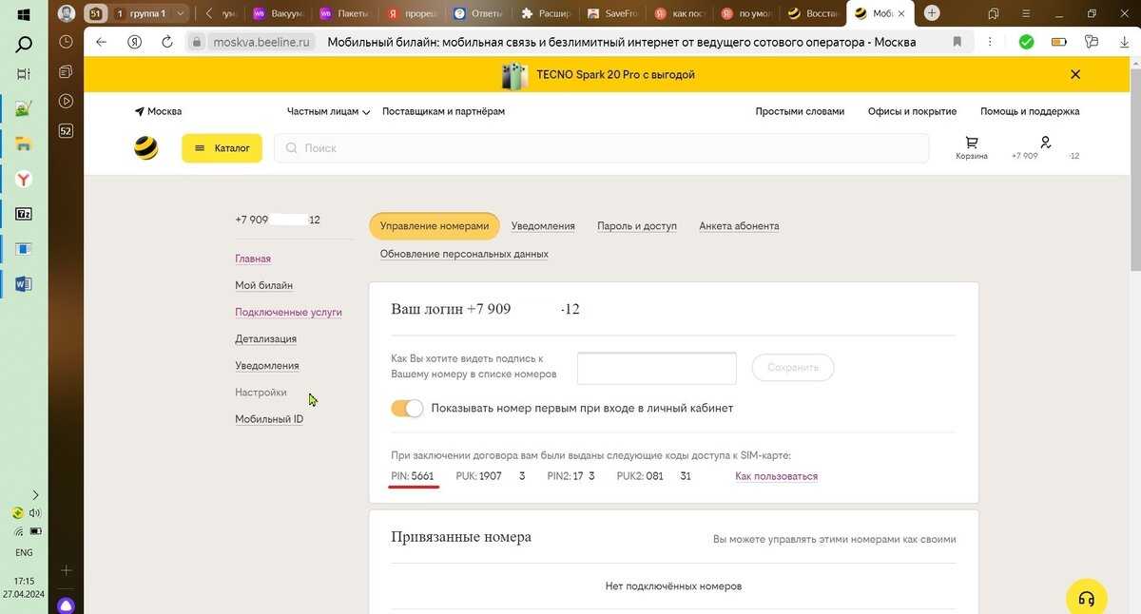The image size is (1141, 614).
Task: Open the Пароль и доступ tab
Action: [x=636, y=226]
